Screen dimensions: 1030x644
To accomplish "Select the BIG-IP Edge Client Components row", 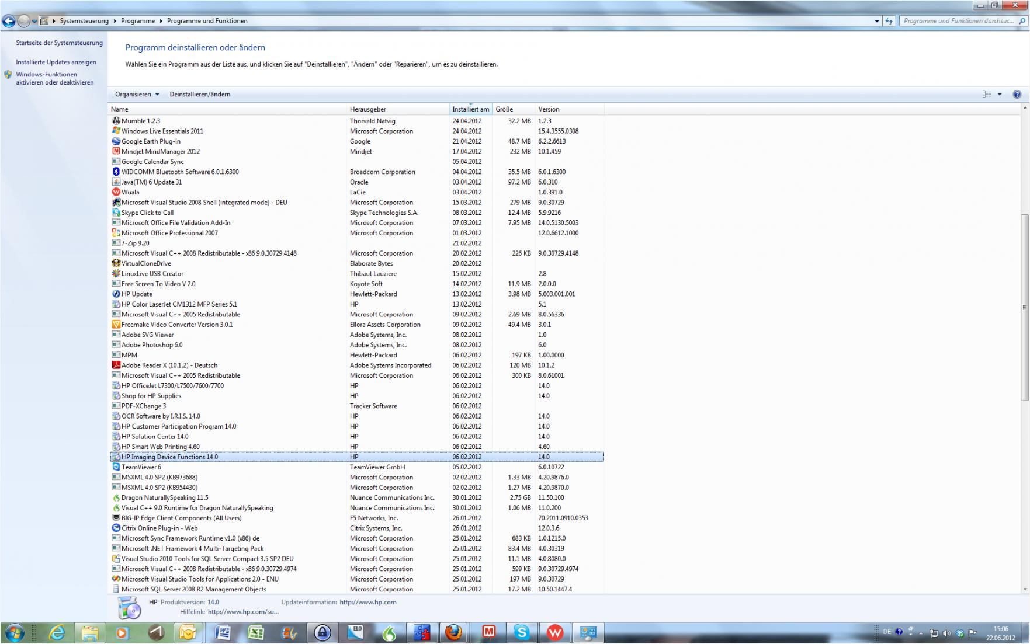I will 356,518.
